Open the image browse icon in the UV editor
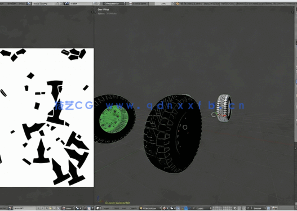This screenshot has height=211, width=297. (x=10, y=208)
